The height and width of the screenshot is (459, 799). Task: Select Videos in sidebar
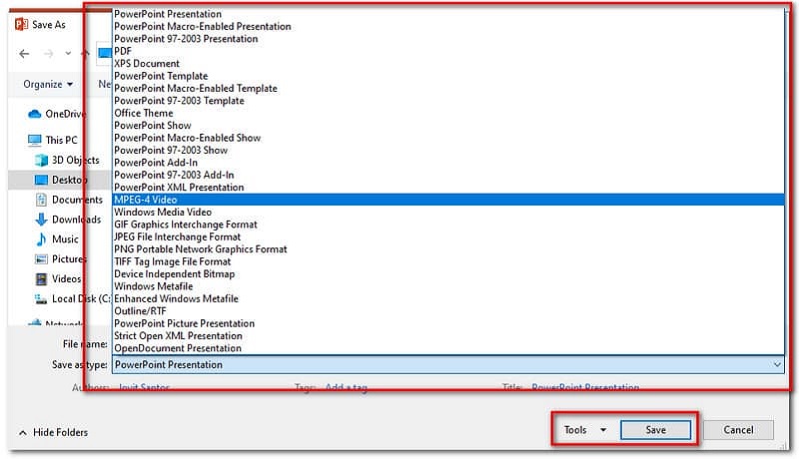[x=66, y=278]
